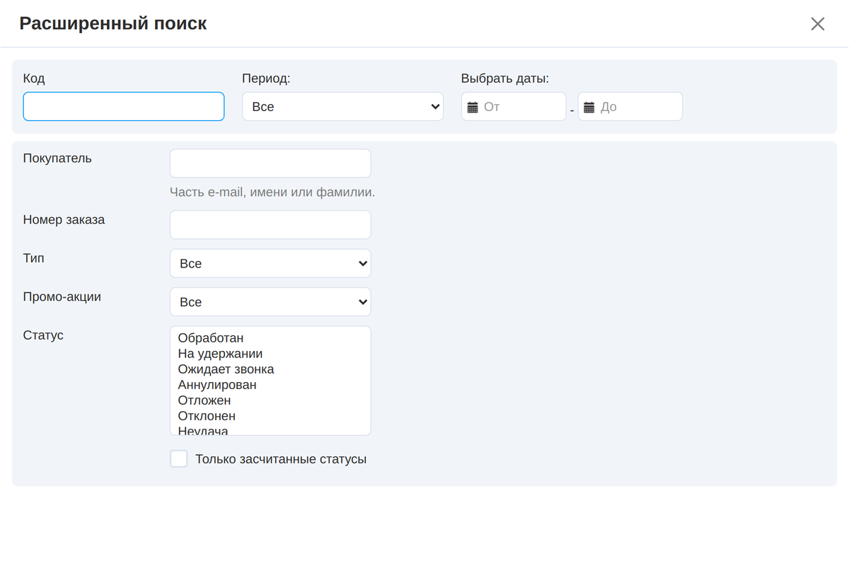
Task: Close the Расширенный поиск dialog
Action: [817, 24]
